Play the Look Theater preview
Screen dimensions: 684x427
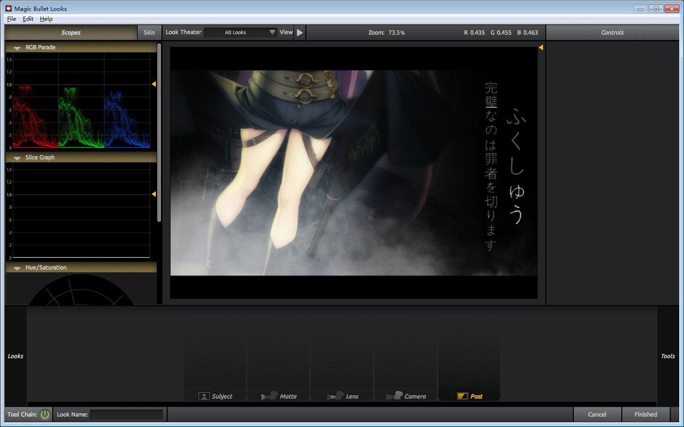click(x=300, y=33)
